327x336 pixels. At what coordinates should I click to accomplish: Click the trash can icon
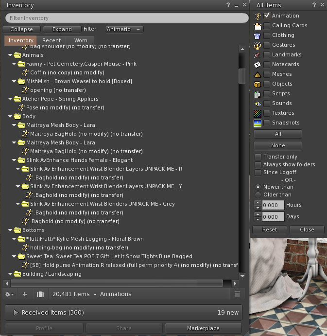[237, 294]
